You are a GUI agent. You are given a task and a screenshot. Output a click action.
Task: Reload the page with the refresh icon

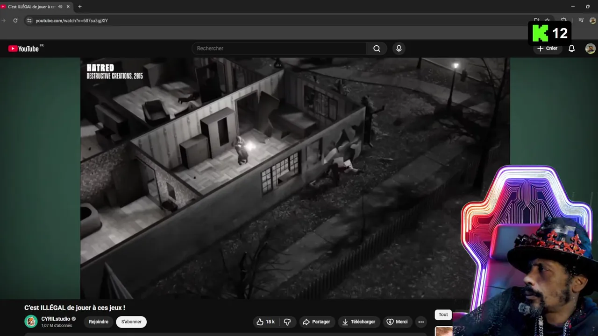tap(15, 21)
